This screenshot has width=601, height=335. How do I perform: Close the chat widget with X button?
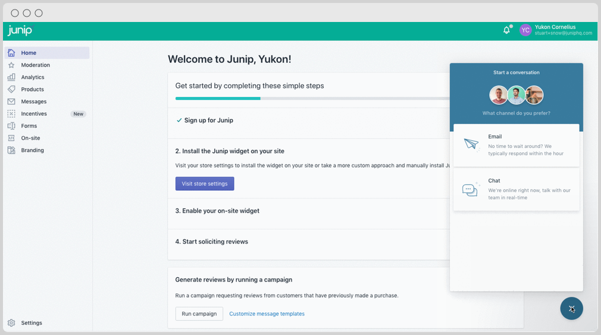pyautogui.click(x=571, y=309)
